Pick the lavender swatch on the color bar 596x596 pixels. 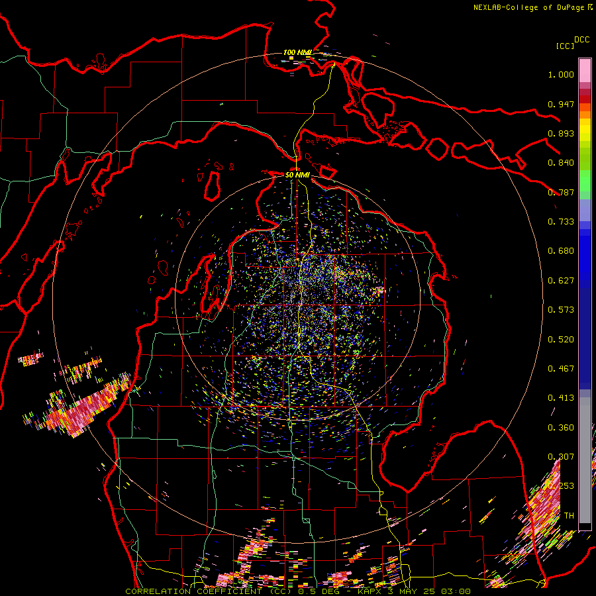pyautogui.click(x=585, y=210)
